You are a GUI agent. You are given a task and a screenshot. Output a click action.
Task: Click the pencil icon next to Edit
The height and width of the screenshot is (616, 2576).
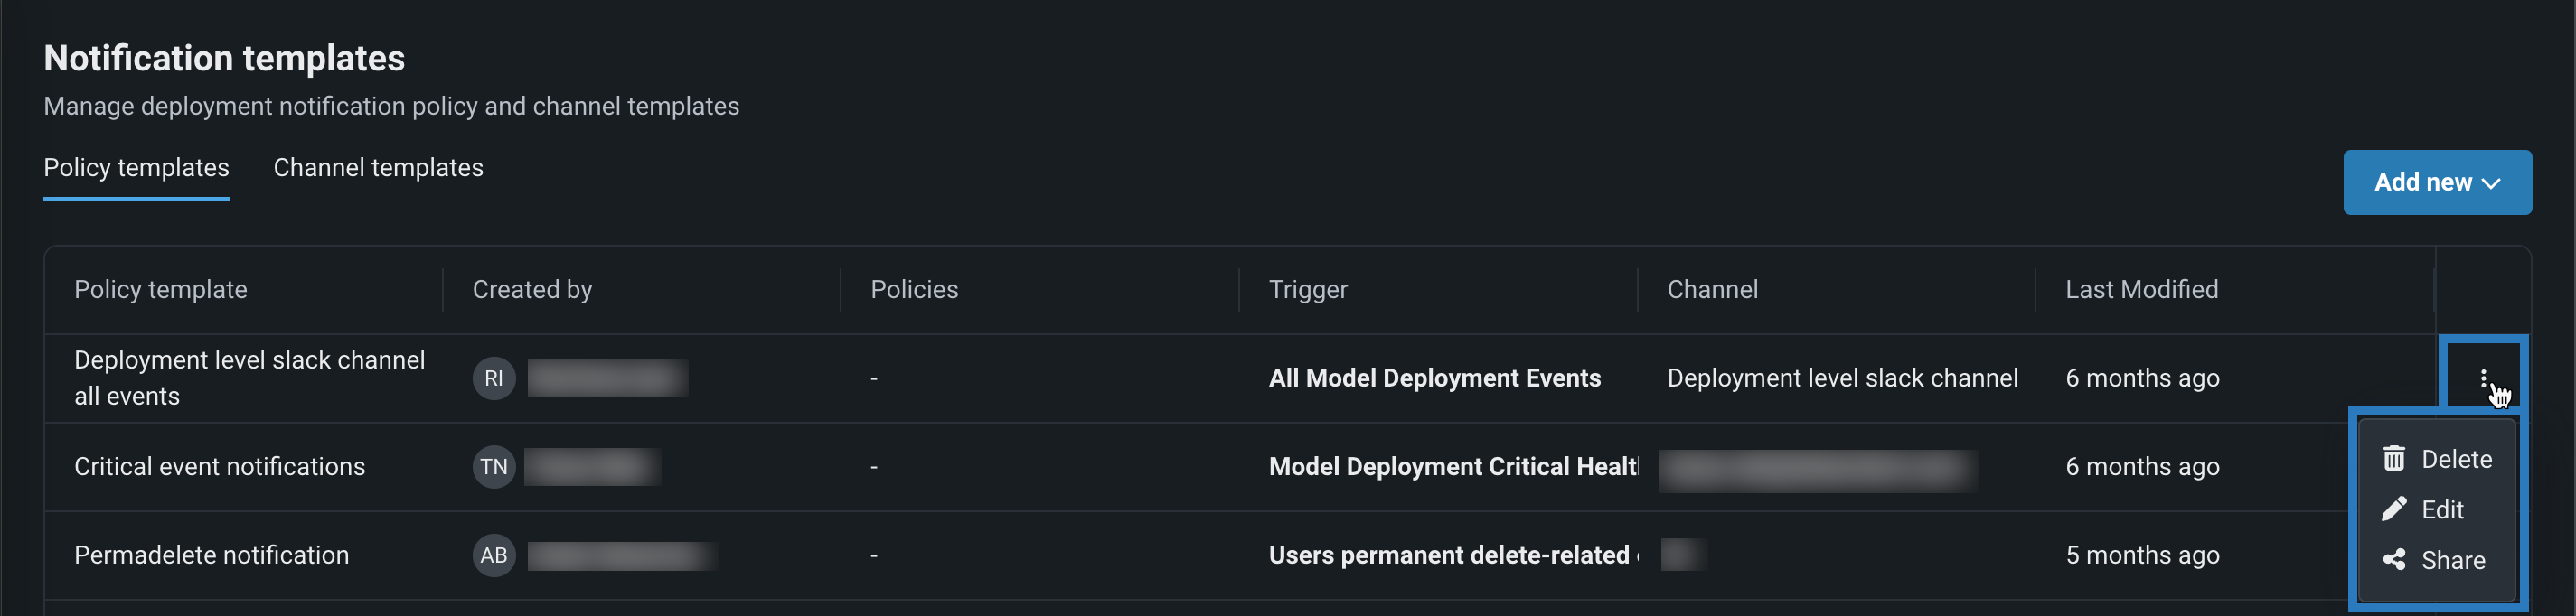click(x=2393, y=510)
